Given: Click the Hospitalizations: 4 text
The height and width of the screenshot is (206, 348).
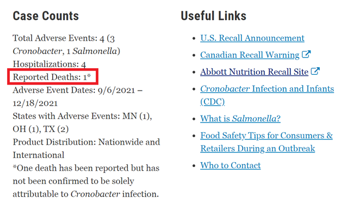Looking at the screenshot, I should [49, 64].
